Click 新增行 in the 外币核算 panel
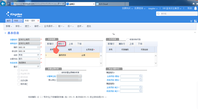 click(111, 44)
